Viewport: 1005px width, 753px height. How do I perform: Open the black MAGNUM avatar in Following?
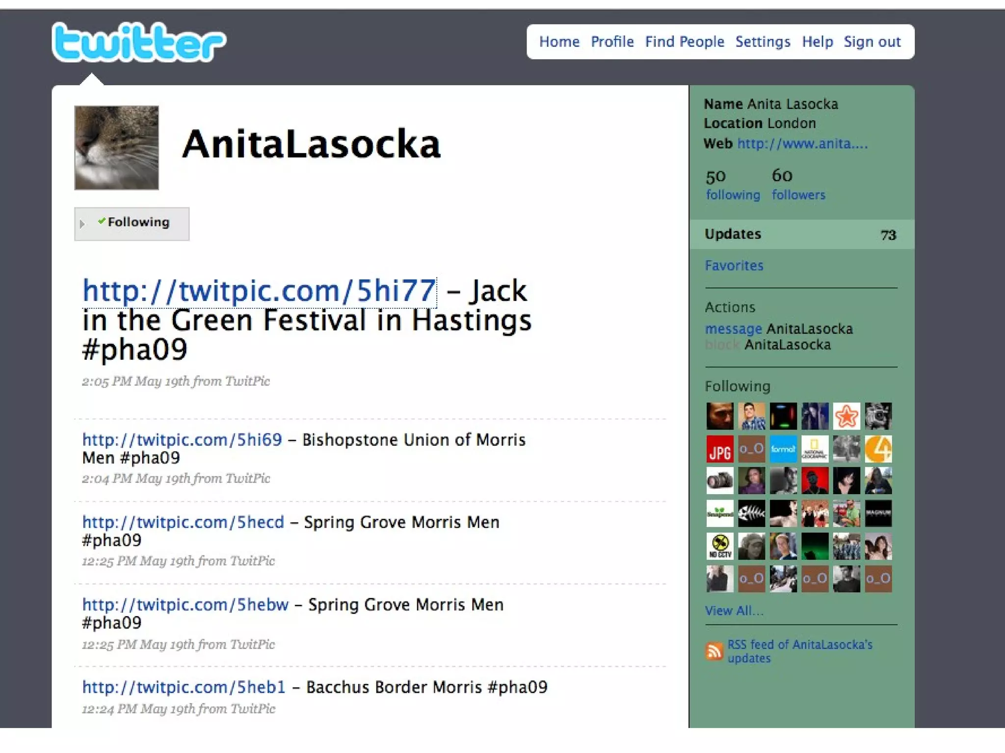(x=878, y=513)
